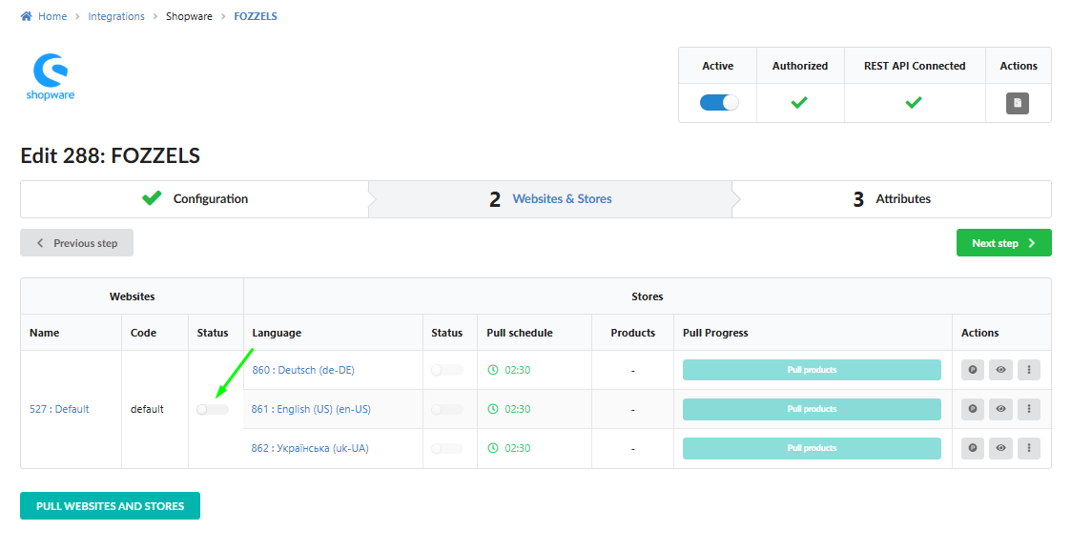Open three-dot menu for Deutsch store
1092x551 pixels.
click(x=1028, y=370)
